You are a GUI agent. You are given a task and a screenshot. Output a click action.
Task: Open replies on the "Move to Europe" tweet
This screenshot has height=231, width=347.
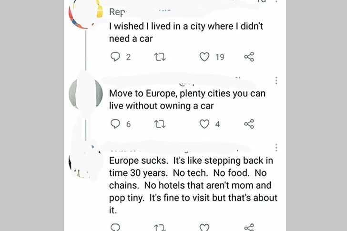pyautogui.click(x=116, y=124)
